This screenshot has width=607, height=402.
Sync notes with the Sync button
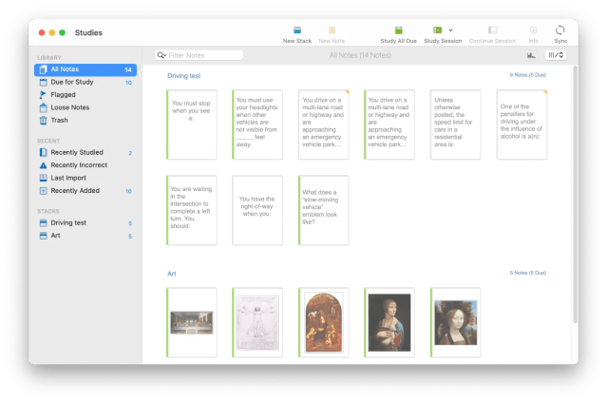click(x=560, y=35)
